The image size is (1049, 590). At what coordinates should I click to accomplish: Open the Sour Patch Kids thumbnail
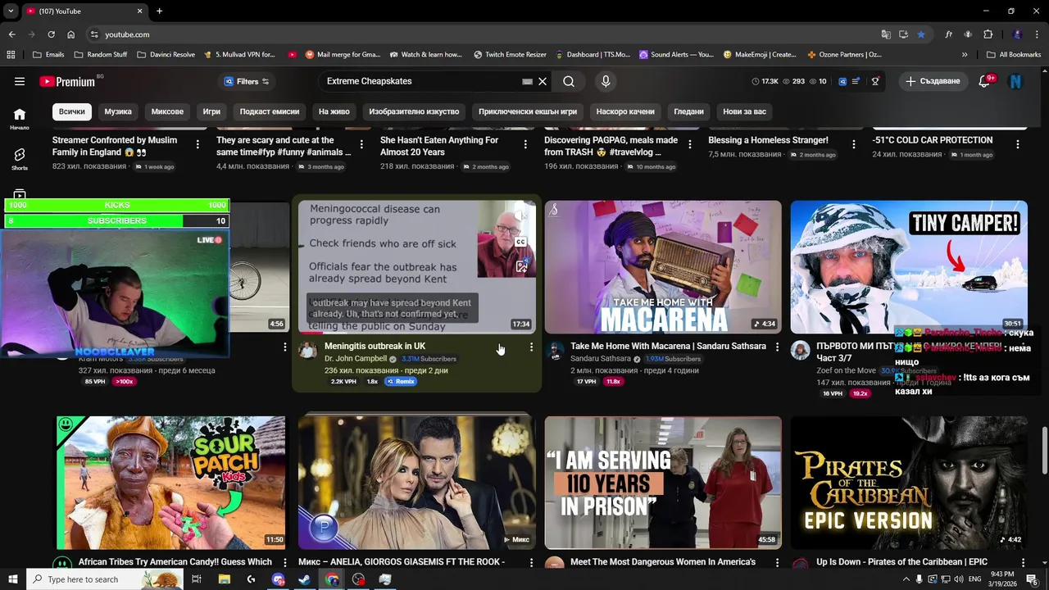pyautogui.click(x=171, y=483)
